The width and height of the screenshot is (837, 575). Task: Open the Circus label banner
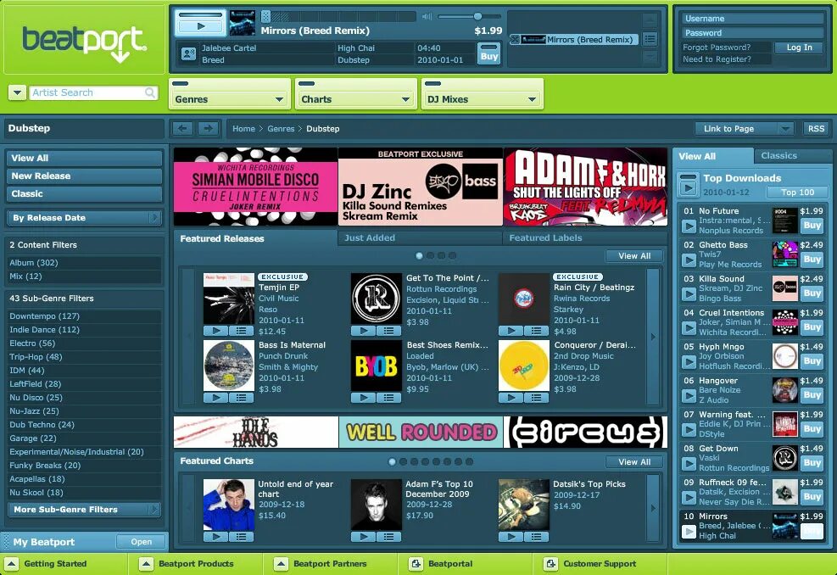(x=586, y=432)
